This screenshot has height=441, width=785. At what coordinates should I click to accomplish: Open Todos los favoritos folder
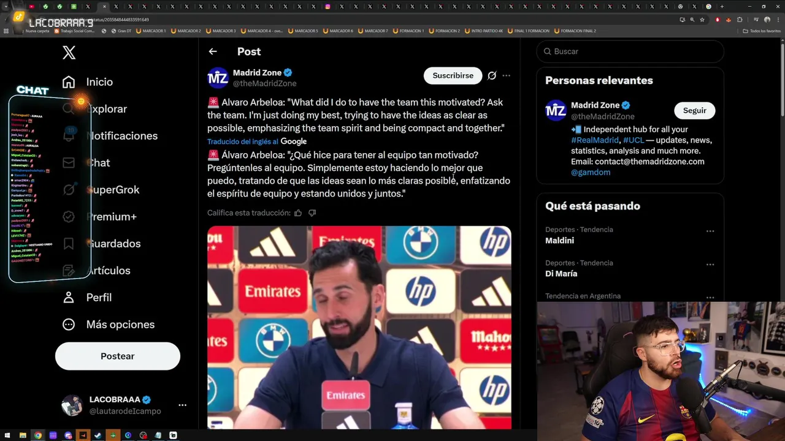762,31
